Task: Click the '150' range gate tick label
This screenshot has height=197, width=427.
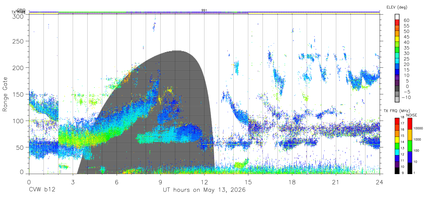Action: pyautogui.click(x=18, y=94)
